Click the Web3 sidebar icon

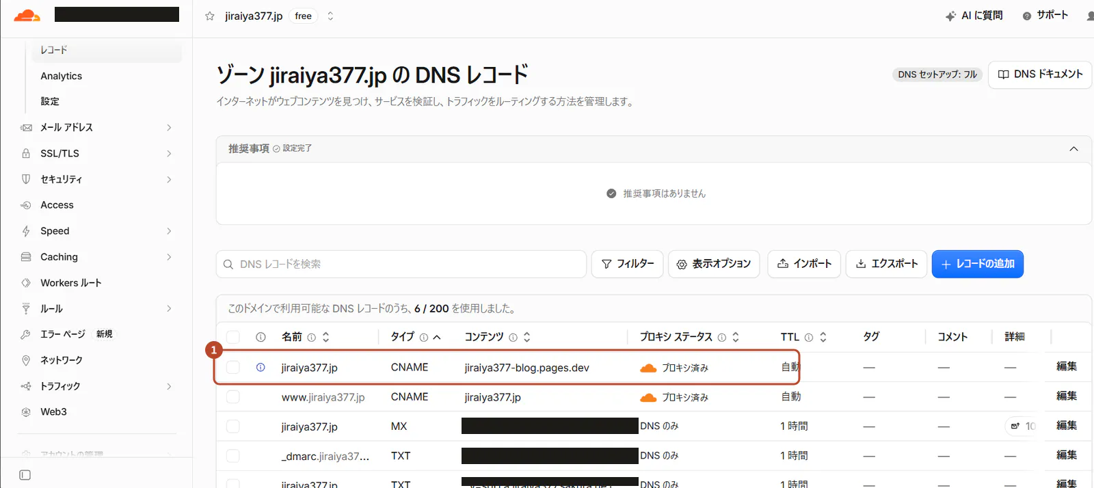tap(26, 412)
